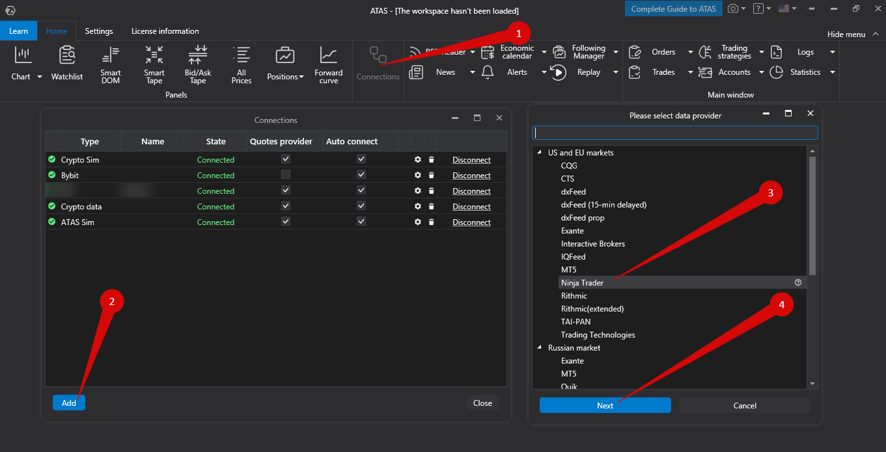Collapse the US and EU markets group
The width and height of the screenshot is (886, 452).
pos(539,153)
